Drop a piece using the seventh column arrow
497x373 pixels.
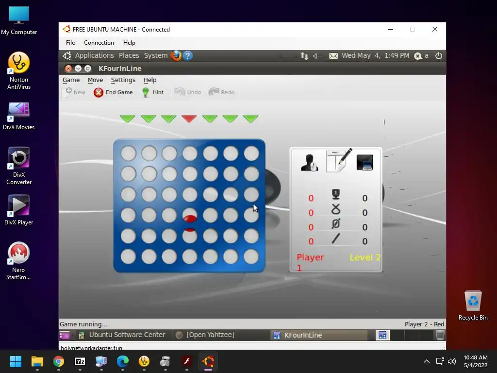pos(251,119)
